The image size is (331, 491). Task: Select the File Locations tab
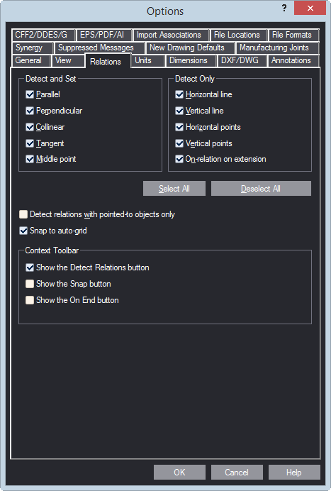click(x=239, y=35)
